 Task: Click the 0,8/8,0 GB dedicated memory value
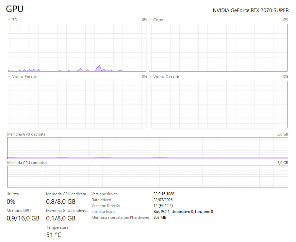click(61, 202)
